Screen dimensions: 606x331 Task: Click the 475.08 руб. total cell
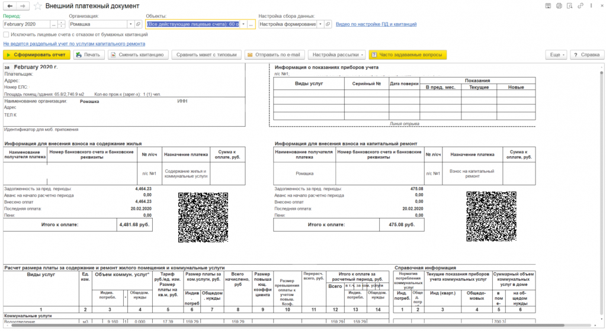[402, 224]
